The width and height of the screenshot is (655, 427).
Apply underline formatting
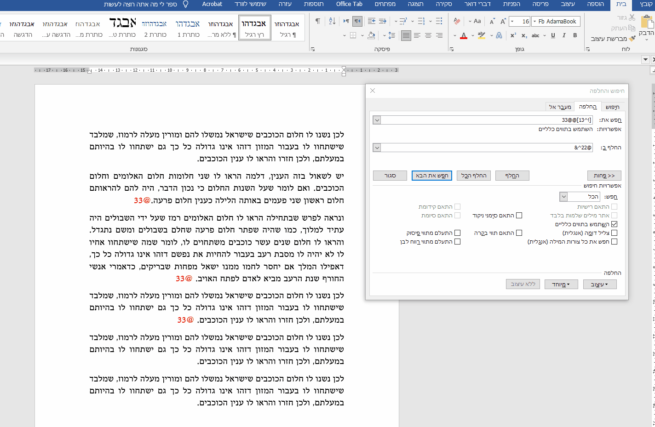coord(553,35)
